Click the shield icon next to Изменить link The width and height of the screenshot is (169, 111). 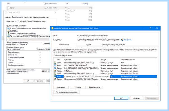point(122,40)
